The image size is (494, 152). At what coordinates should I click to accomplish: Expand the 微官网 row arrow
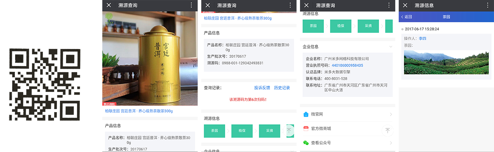click(x=391, y=114)
